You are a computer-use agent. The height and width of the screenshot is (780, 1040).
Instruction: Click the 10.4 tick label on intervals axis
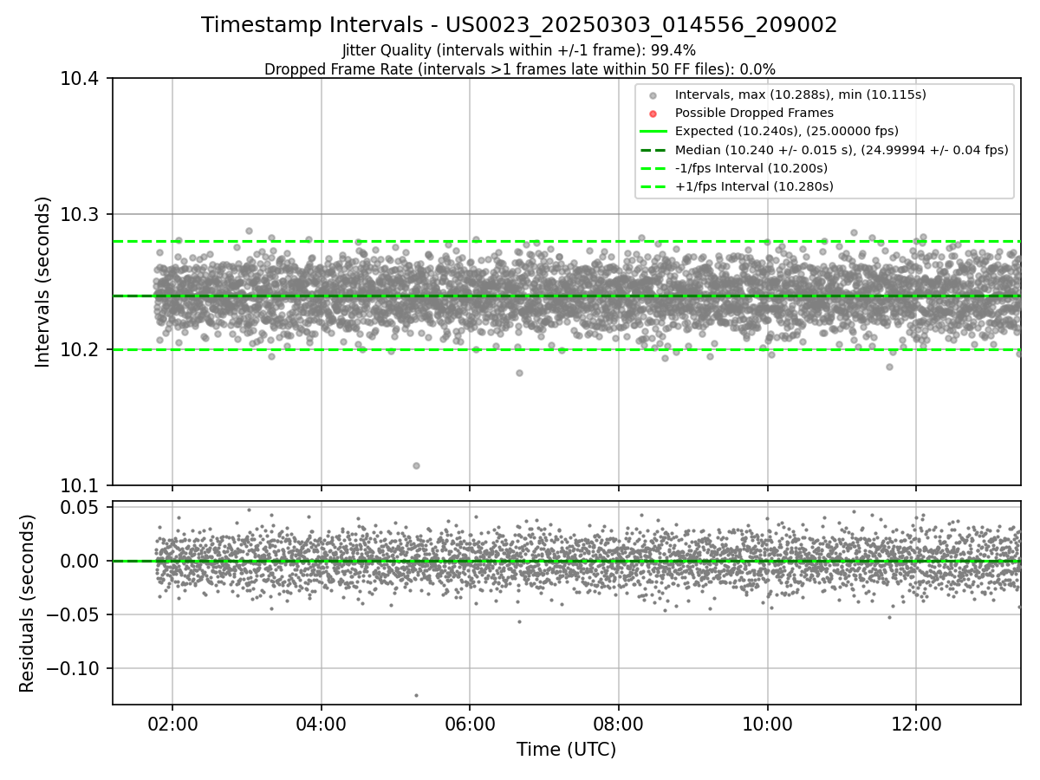(81, 79)
